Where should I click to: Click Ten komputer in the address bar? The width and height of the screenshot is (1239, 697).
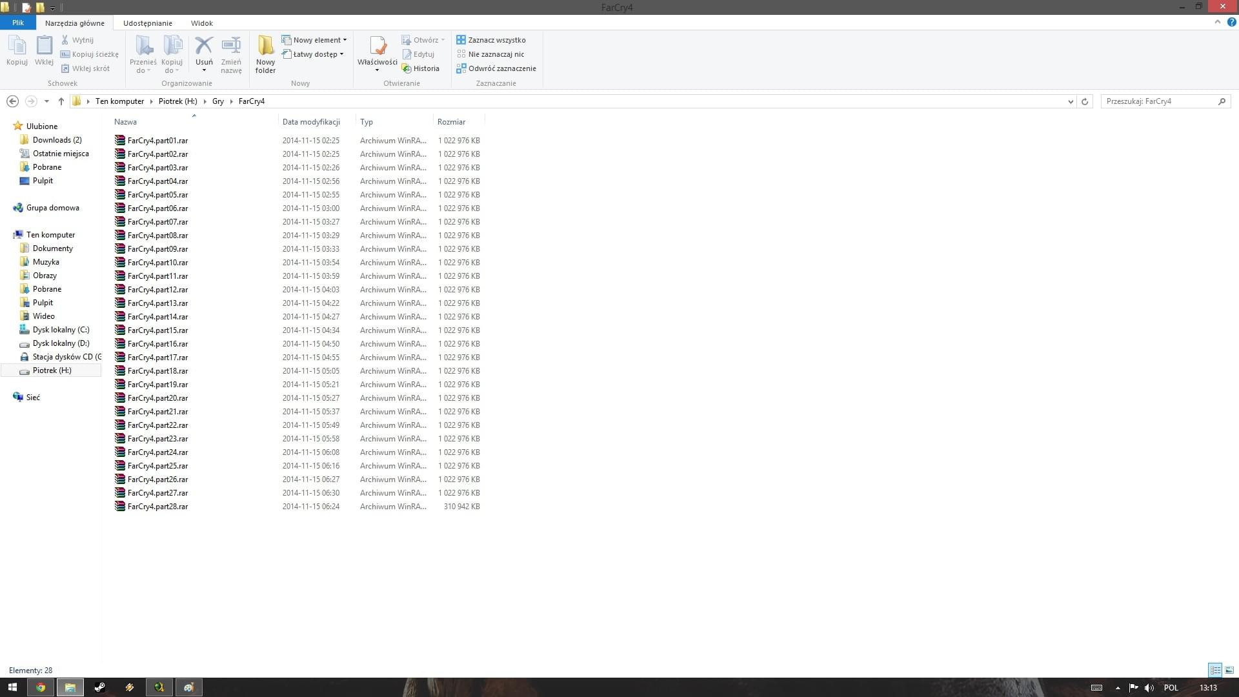coord(119,101)
